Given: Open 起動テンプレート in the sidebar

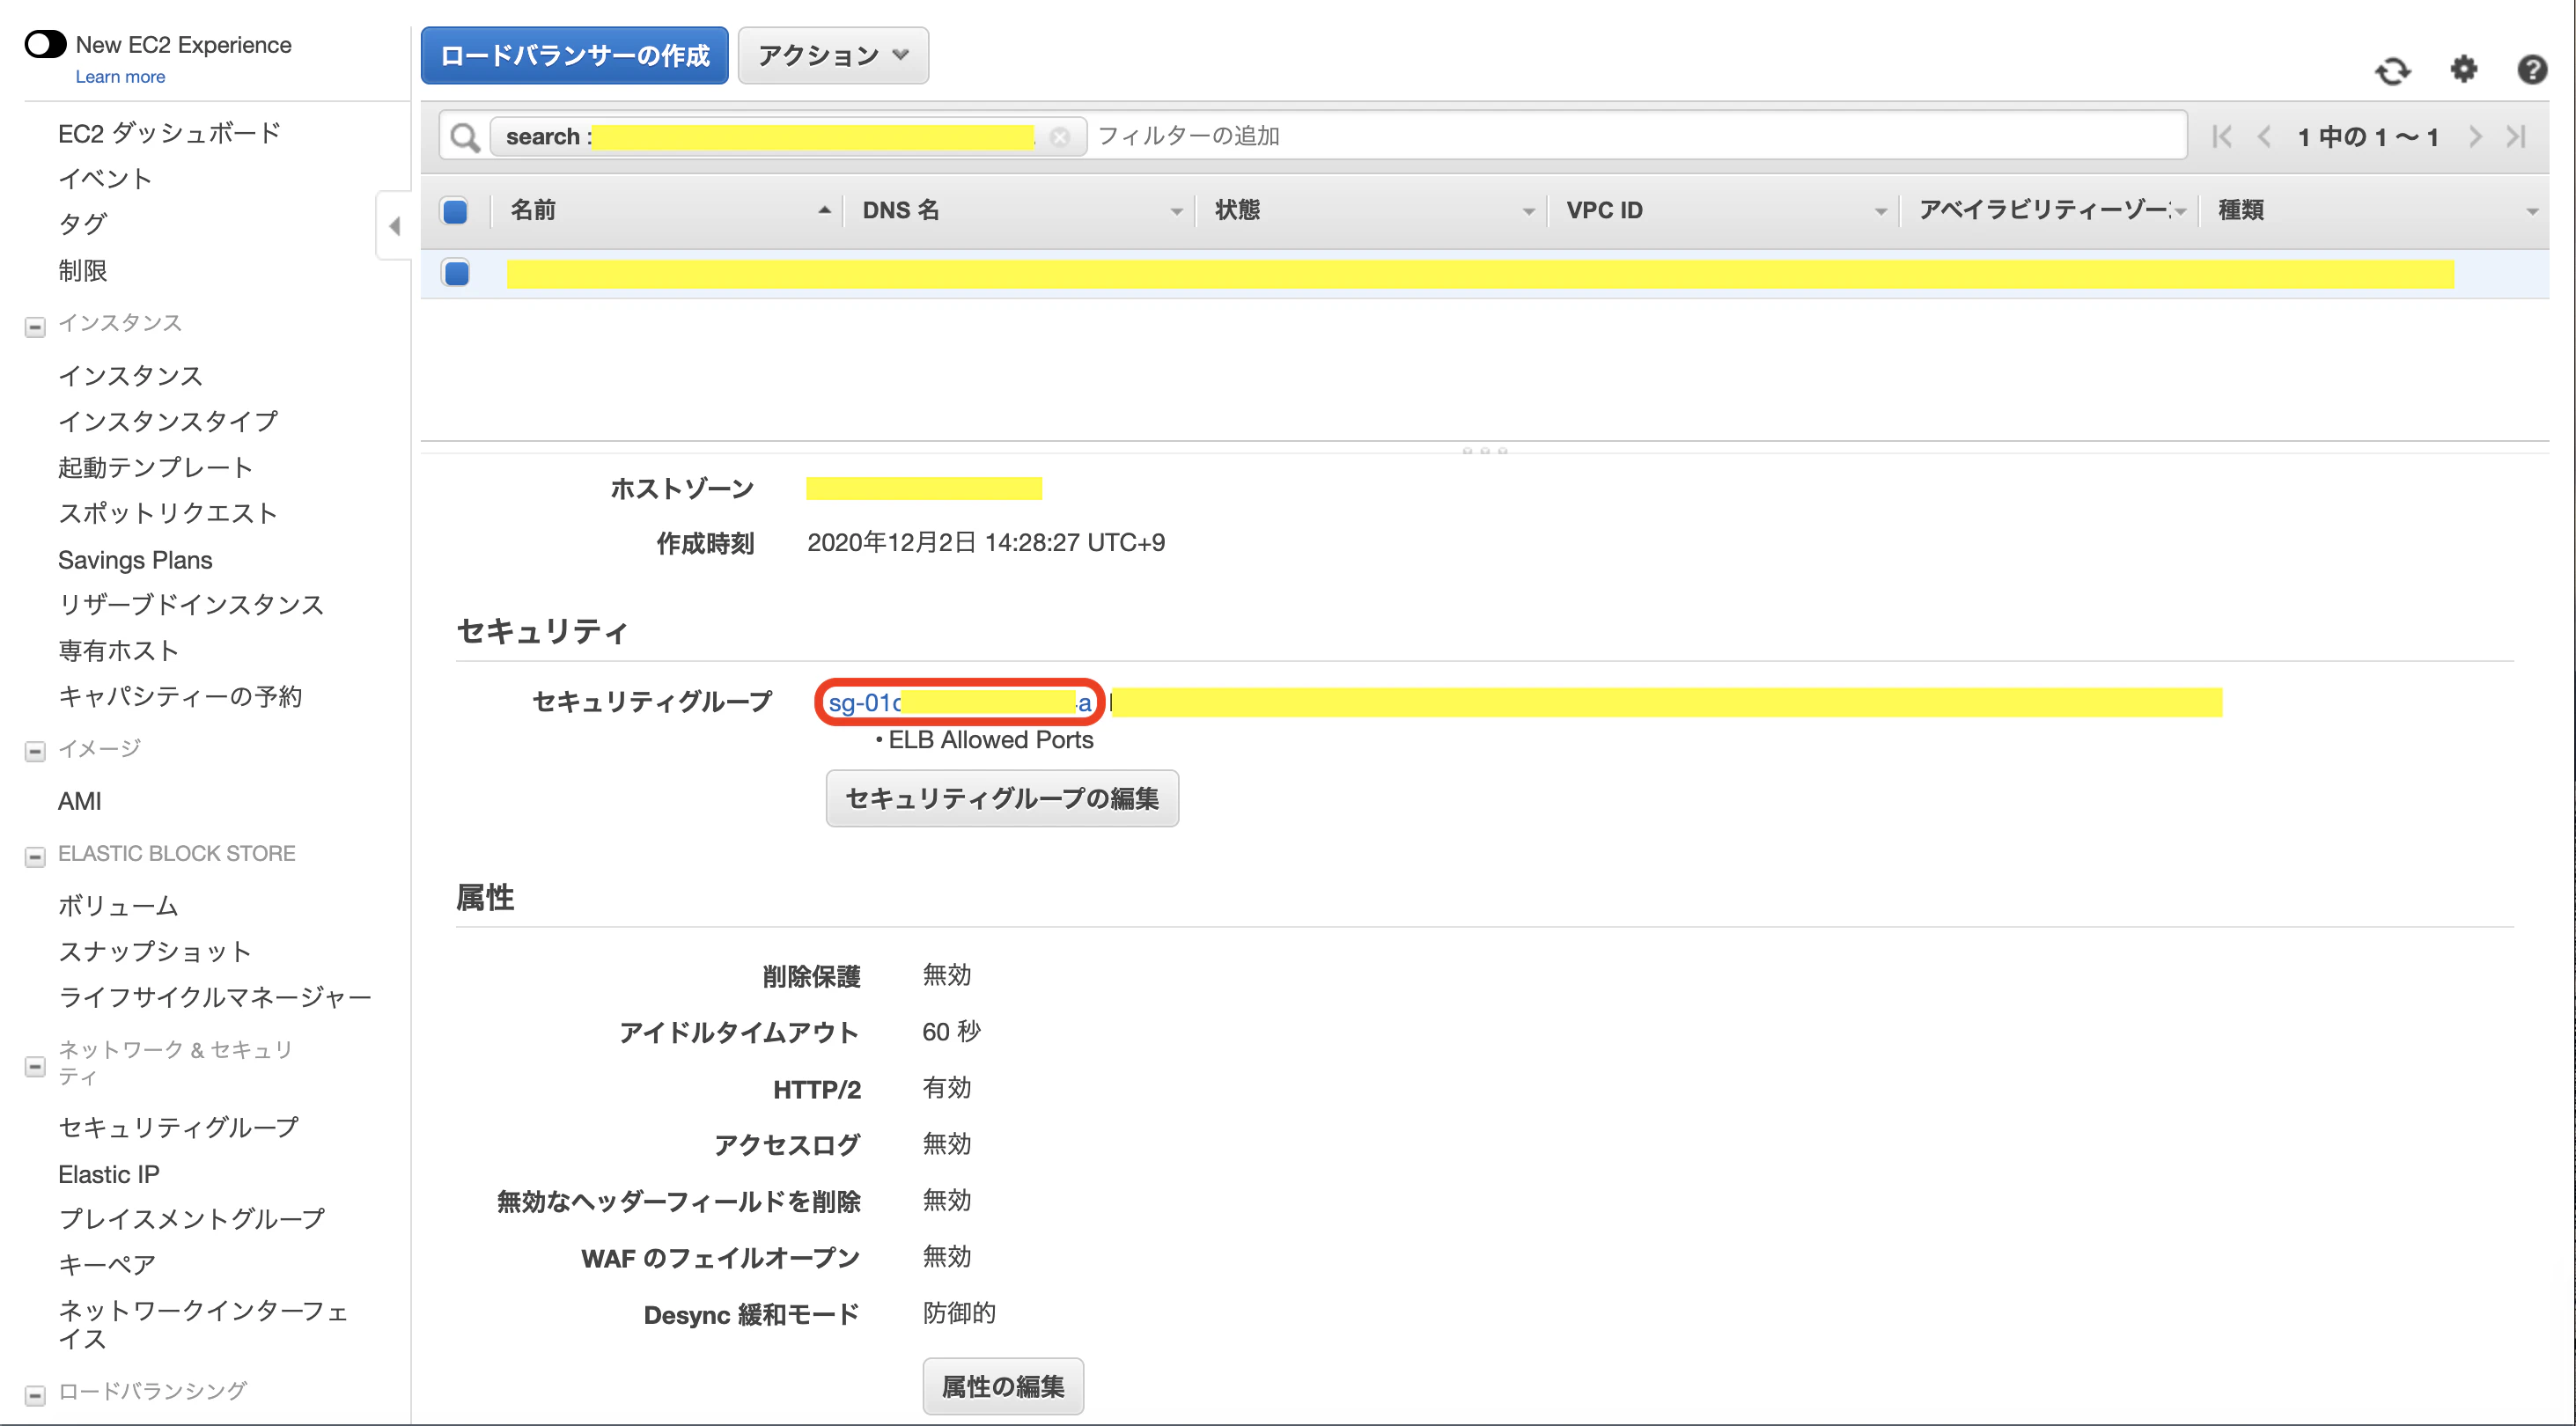Looking at the screenshot, I should point(155,467).
